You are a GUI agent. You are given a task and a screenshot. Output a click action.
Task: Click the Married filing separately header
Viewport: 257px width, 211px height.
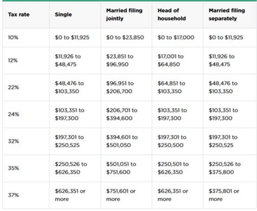pyautogui.click(x=227, y=15)
